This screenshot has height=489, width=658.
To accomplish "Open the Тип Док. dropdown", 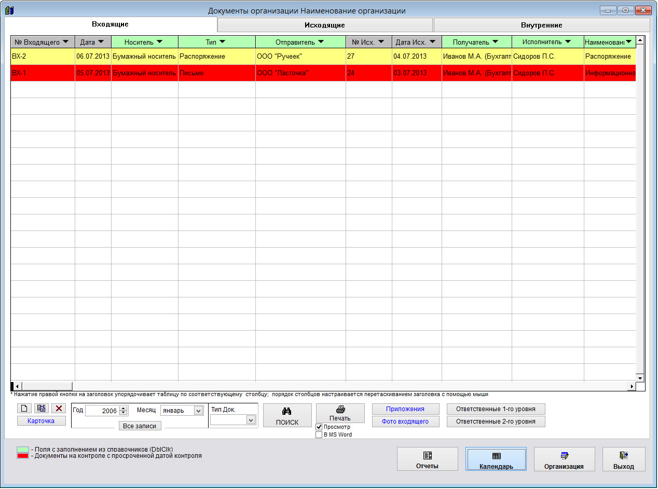I will tap(251, 420).
